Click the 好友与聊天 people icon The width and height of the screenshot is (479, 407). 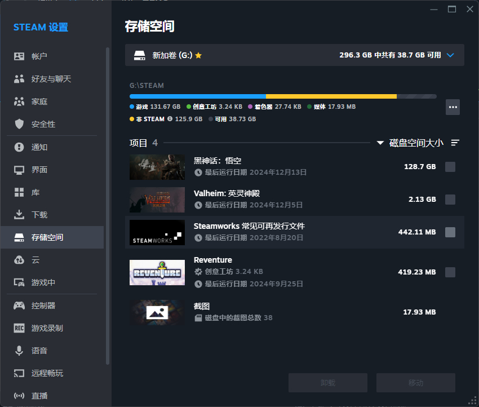click(19, 79)
